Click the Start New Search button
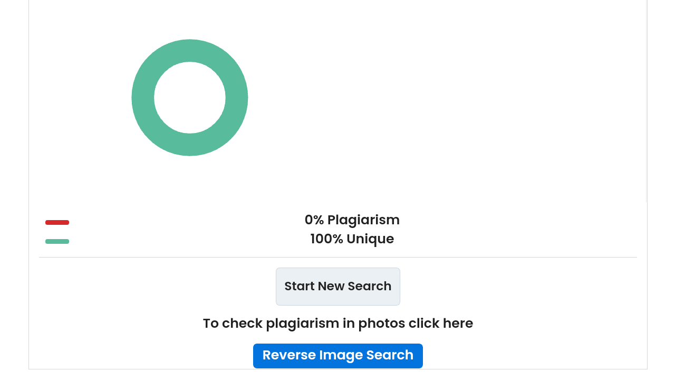This screenshot has width=675, height=380. pyautogui.click(x=338, y=287)
